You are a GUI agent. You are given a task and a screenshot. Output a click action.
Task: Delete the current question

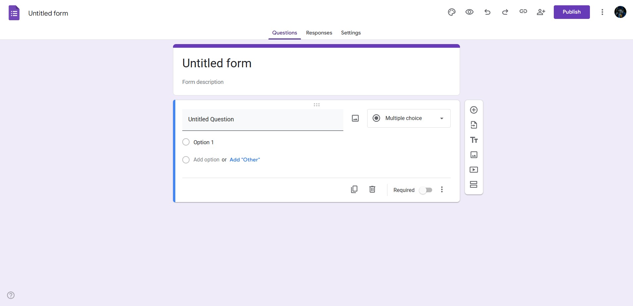[372, 189]
